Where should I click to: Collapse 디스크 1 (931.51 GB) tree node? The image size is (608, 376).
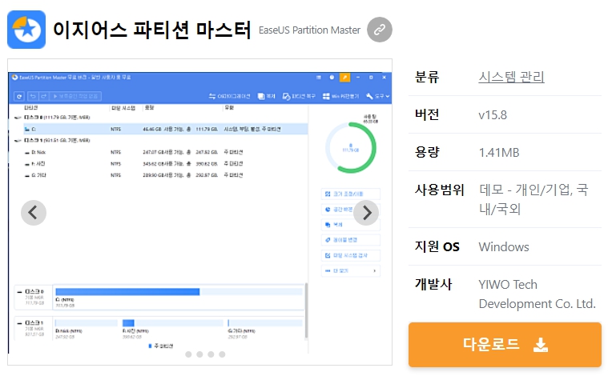click(x=18, y=141)
